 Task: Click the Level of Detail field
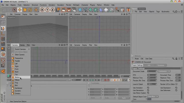point(152,84)
